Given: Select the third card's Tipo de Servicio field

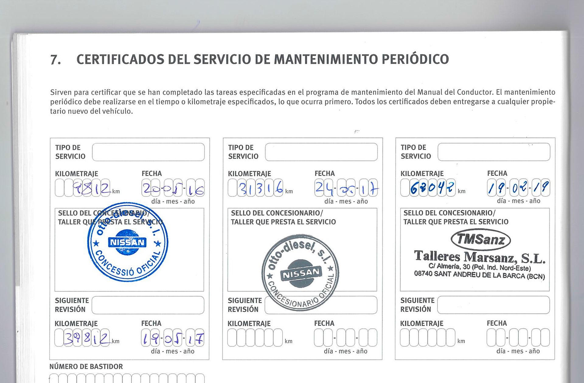Looking at the screenshot, I should [x=494, y=152].
